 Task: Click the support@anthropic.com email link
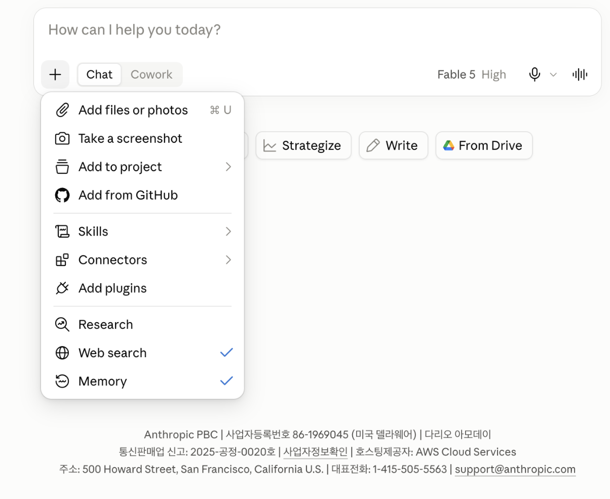pyautogui.click(x=515, y=469)
